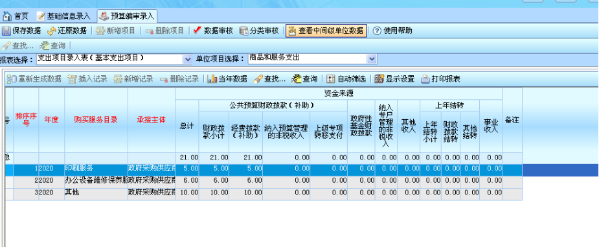The height and width of the screenshot is (247, 599).
Task: Click the 排序序号 column header
Action: 27,120
